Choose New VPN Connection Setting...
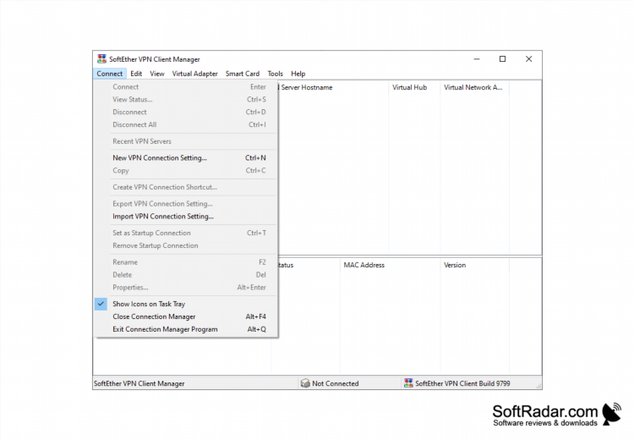 pyautogui.click(x=186, y=158)
